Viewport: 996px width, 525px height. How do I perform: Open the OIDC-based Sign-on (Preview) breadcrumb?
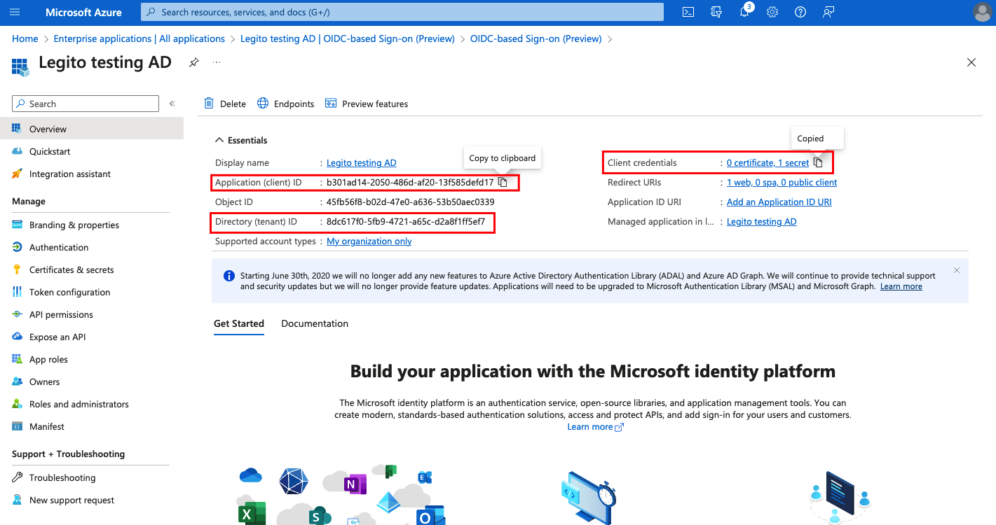[536, 38]
